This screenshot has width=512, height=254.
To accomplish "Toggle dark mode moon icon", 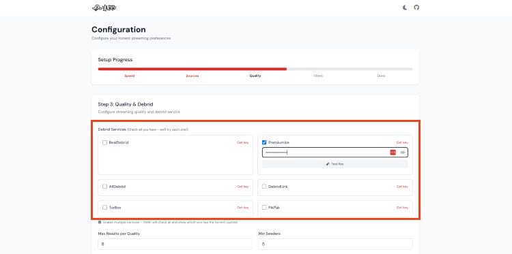I will [x=405, y=7].
